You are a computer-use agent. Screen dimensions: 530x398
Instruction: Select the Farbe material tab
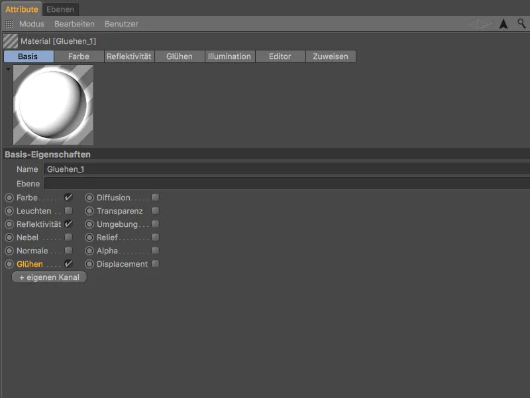79,56
